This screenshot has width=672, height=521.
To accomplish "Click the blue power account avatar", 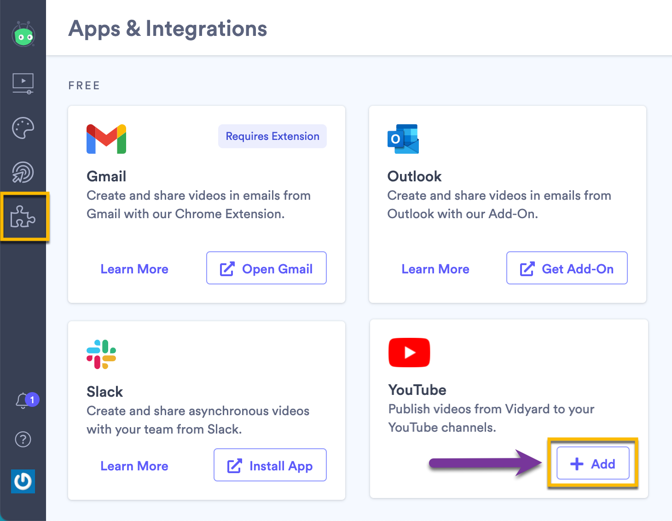I will [23, 481].
